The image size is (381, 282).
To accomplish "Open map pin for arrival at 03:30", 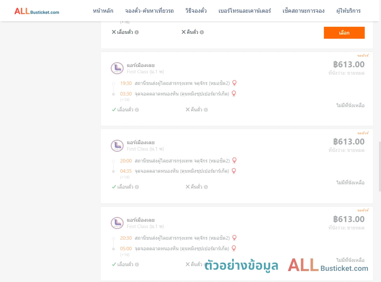I will click(x=234, y=93).
